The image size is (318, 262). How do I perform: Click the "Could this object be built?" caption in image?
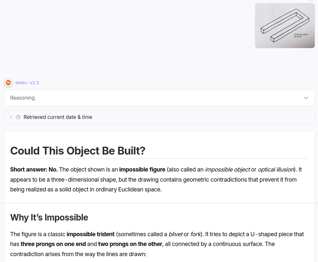tap(301, 35)
